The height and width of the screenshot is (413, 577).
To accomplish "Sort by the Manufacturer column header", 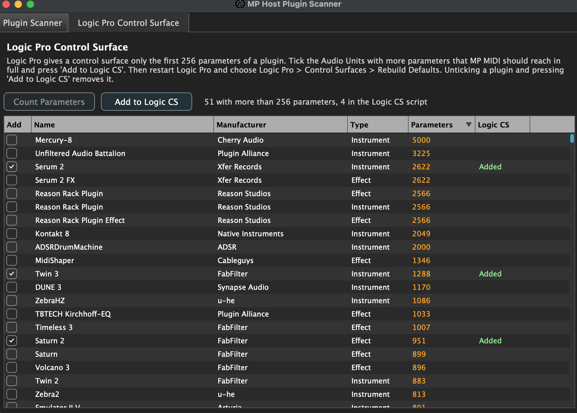I will pos(281,125).
